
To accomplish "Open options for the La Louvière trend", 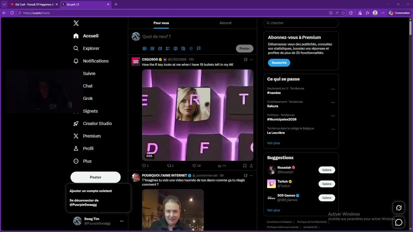I will pos(333,129).
